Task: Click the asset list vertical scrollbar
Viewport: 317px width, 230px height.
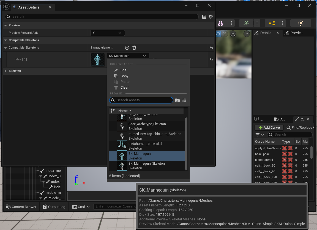Action: tap(186, 143)
